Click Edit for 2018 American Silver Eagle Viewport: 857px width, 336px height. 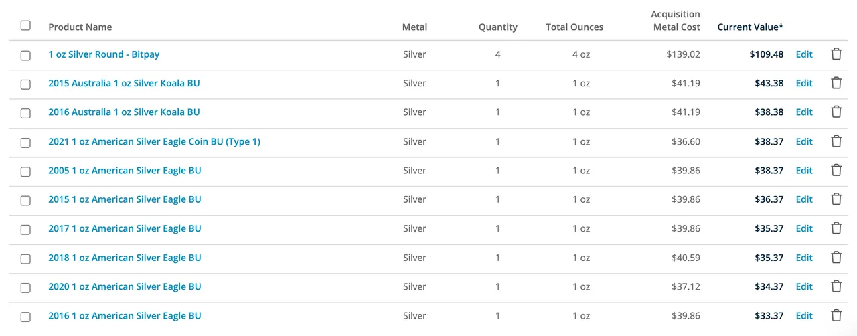(804, 258)
